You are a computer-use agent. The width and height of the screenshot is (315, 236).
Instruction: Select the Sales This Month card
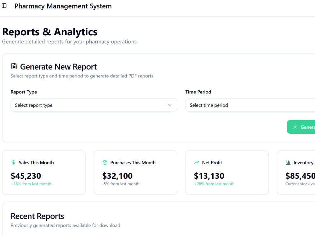(x=44, y=172)
